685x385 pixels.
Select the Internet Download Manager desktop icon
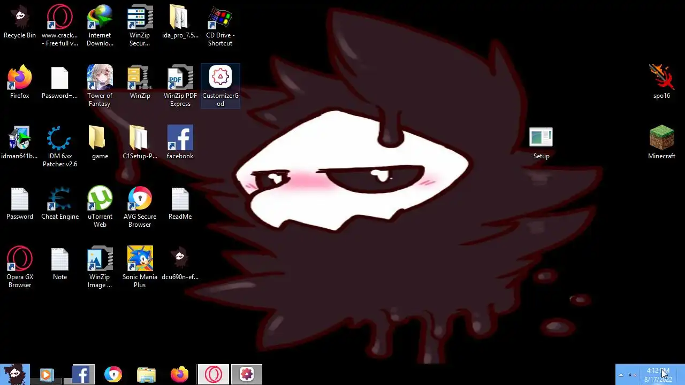click(100, 25)
